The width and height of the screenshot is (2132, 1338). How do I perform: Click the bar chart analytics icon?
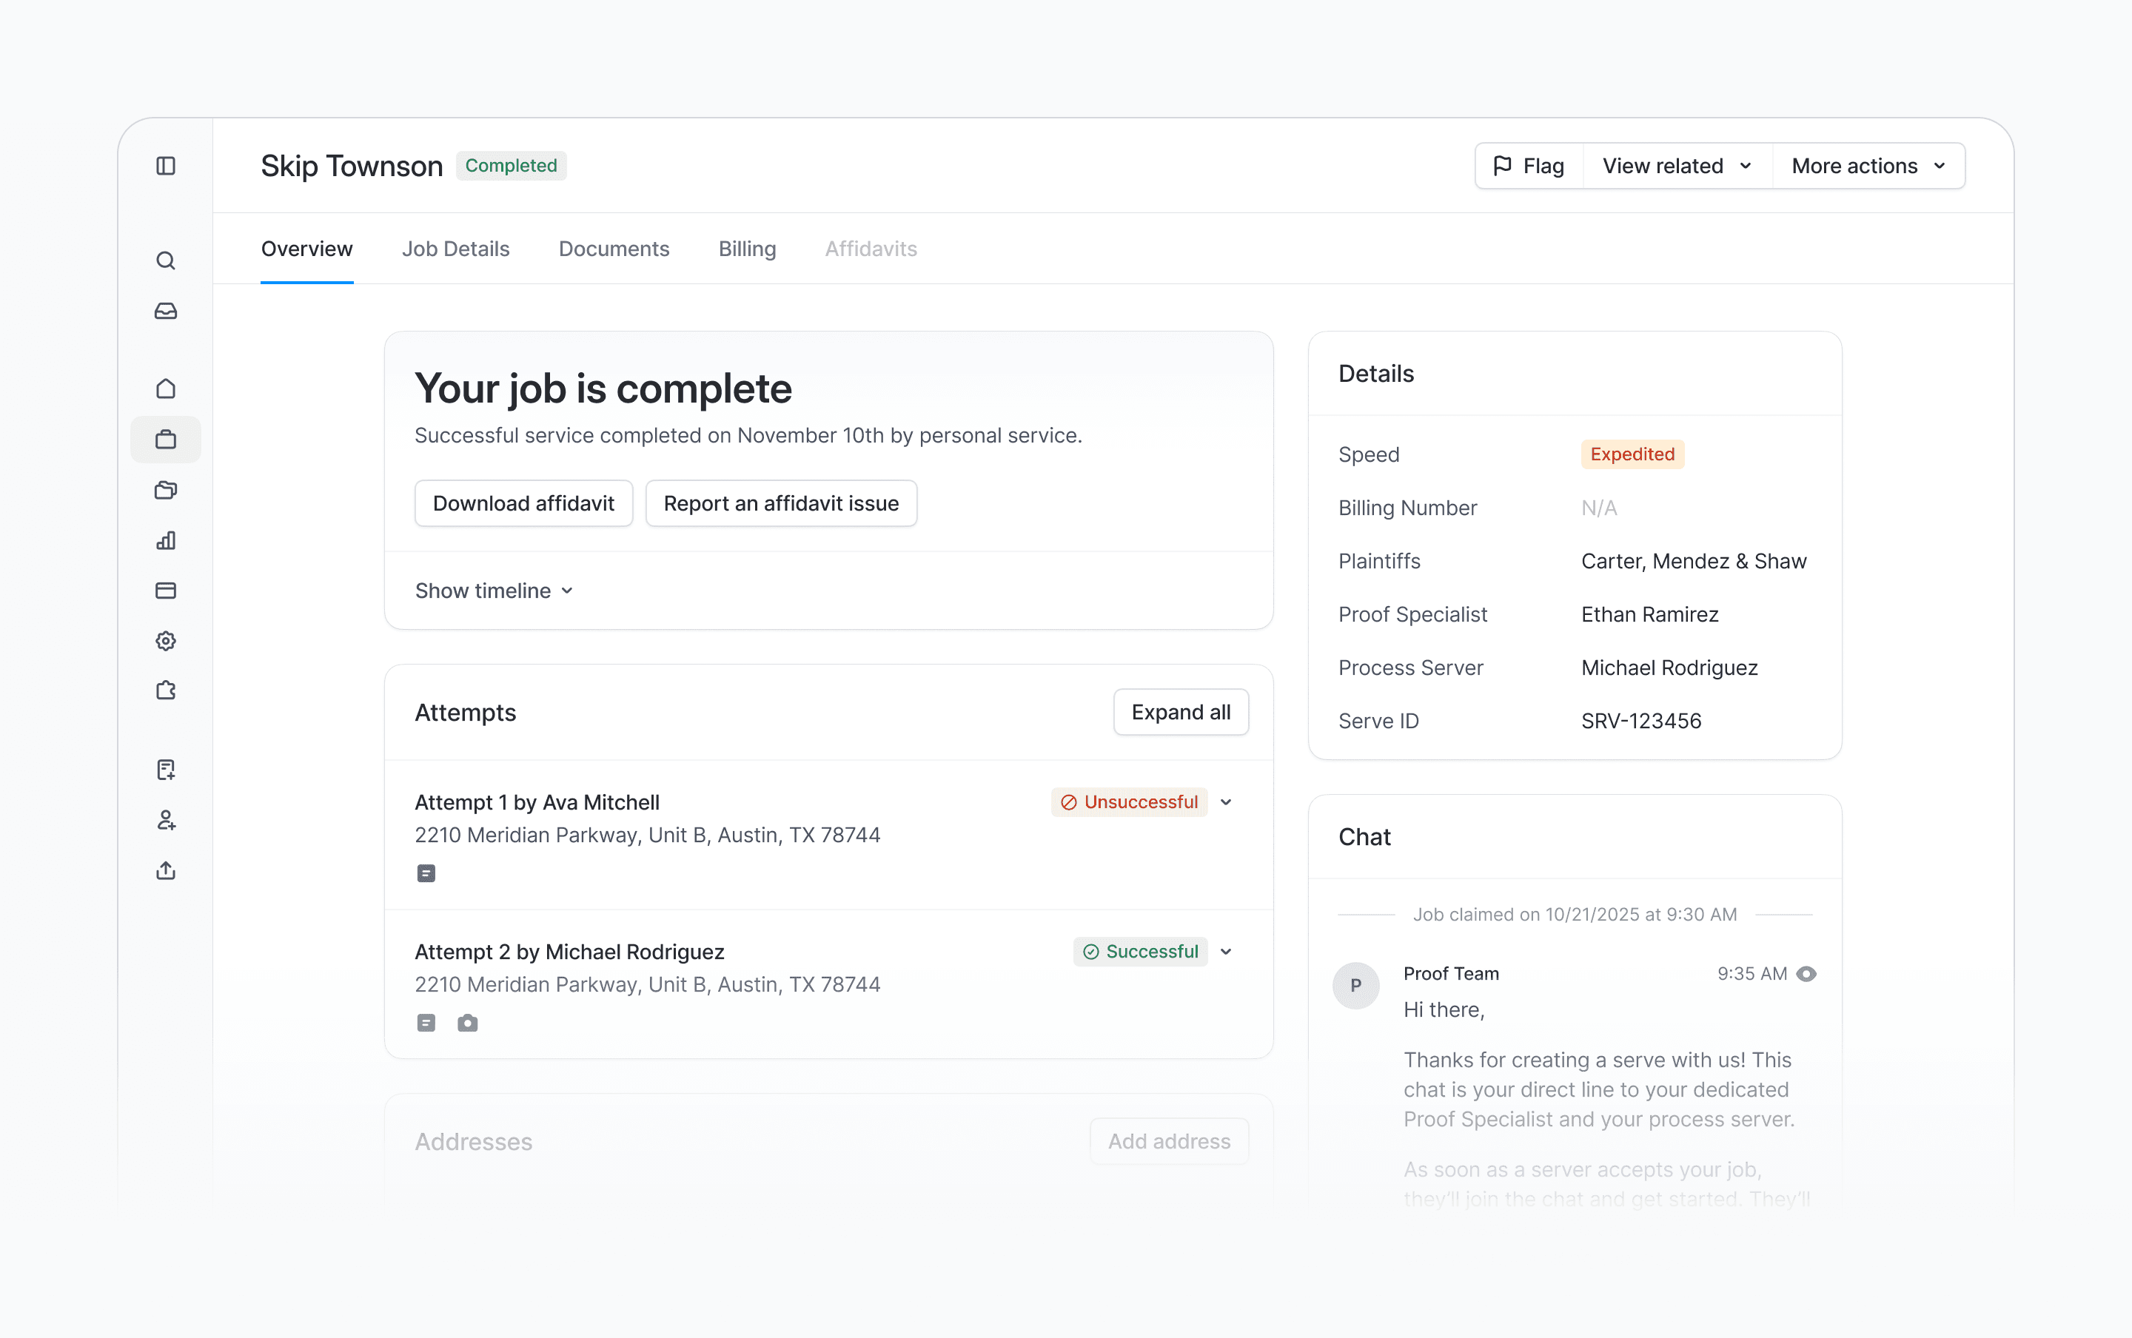click(166, 539)
